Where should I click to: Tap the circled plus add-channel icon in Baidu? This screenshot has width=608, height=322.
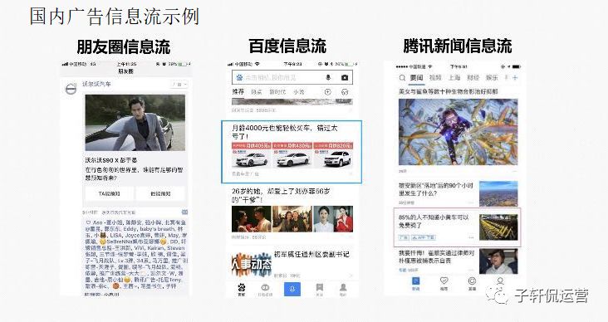point(328,92)
